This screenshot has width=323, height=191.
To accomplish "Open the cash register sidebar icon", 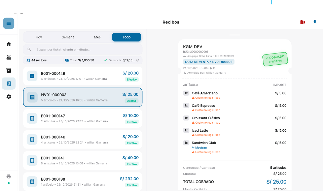I will pos(9,57).
